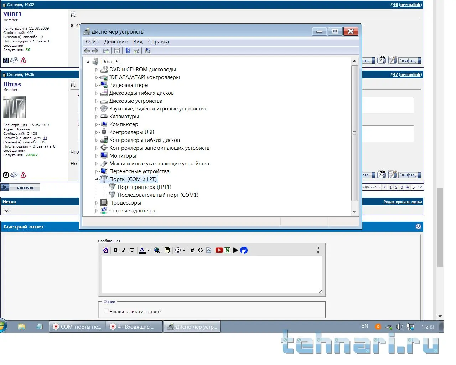Toggle bold formatting in the reply editor

point(115,250)
